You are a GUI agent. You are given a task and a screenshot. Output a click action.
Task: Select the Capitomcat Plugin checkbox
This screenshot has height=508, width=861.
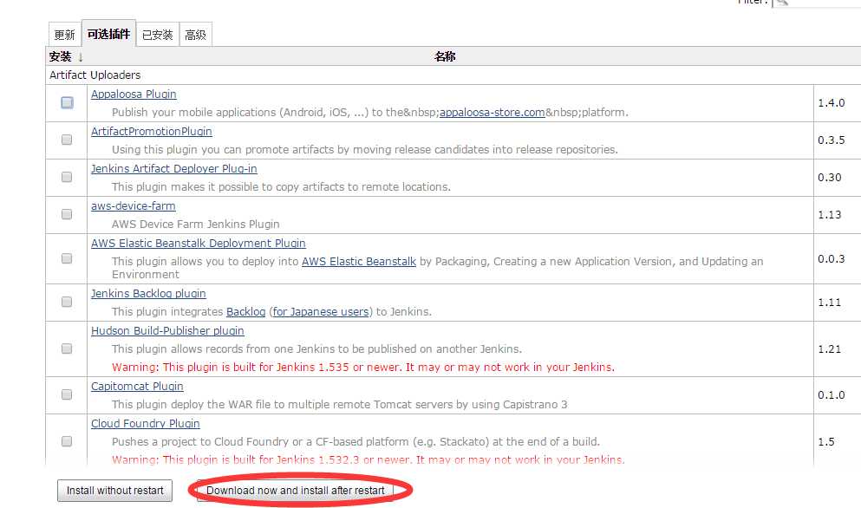pyautogui.click(x=67, y=394)
